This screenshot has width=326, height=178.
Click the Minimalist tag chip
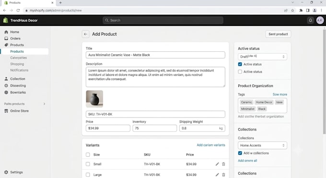click(x=247, y=109)
